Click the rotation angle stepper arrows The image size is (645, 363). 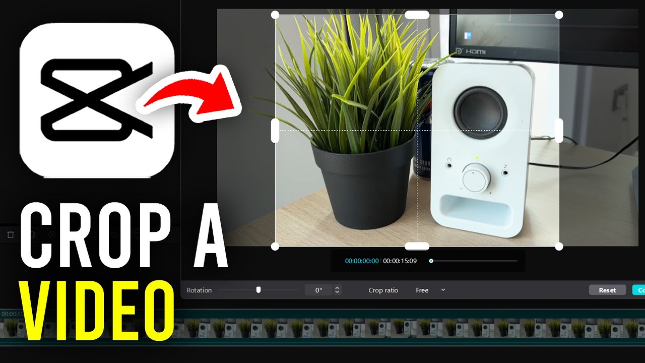click(337, 290)
